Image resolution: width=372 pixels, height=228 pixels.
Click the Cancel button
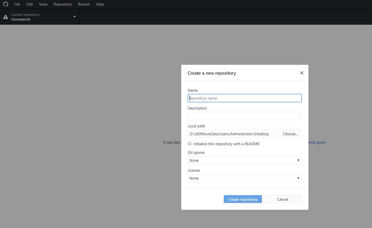pos(283,199)
